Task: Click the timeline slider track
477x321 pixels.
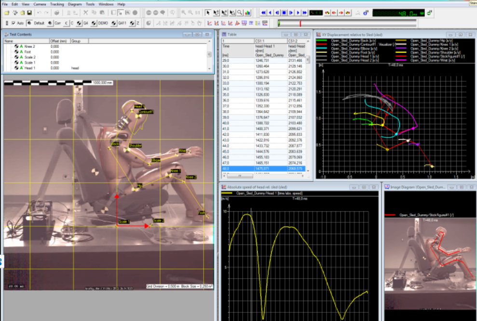Action: pos(347,23)
